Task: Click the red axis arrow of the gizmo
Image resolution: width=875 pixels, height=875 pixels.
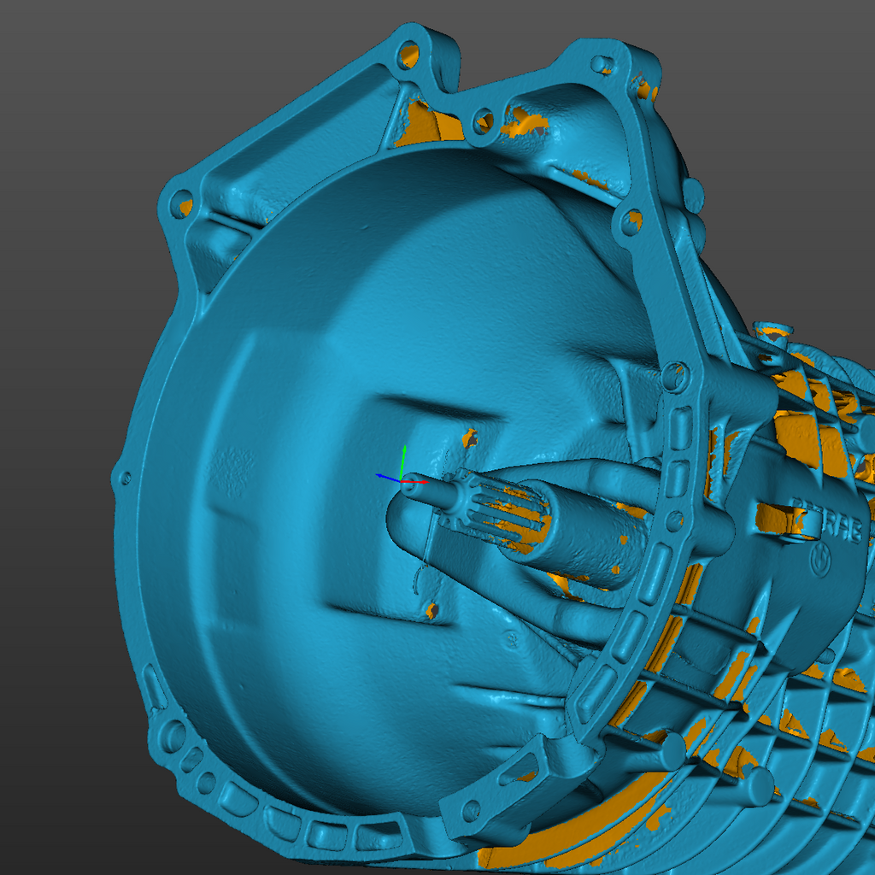Action: (414, 481)
